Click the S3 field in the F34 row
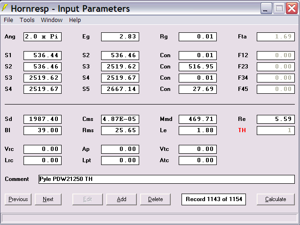This screenshot has width=300, height=225. [x=42, y=78]
